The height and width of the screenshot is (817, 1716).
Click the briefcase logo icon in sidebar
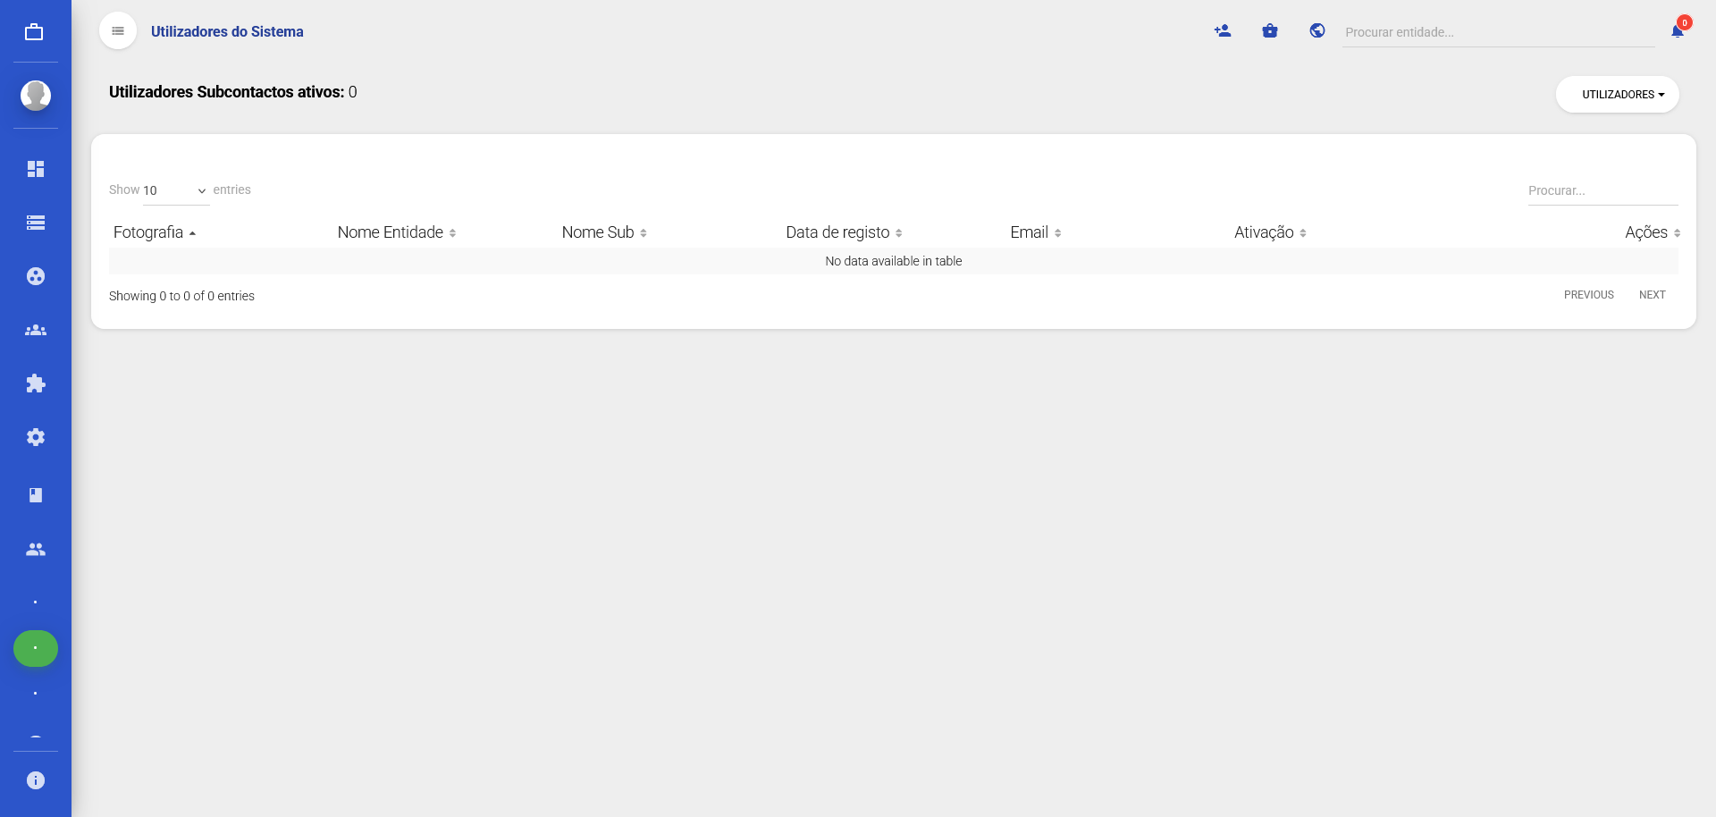[x=34, y=32]
